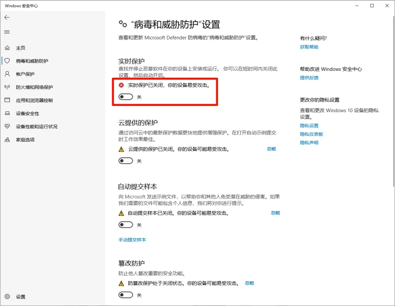Screen dimensions: 395x306
Task: Open the 帐户保护 sidebar item
Action: [x=53, y=74]
